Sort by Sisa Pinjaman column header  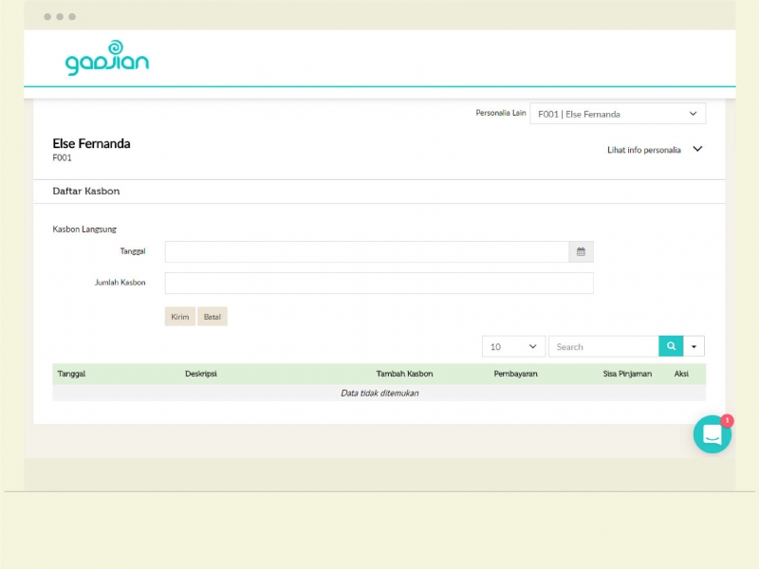click(627, 374)
